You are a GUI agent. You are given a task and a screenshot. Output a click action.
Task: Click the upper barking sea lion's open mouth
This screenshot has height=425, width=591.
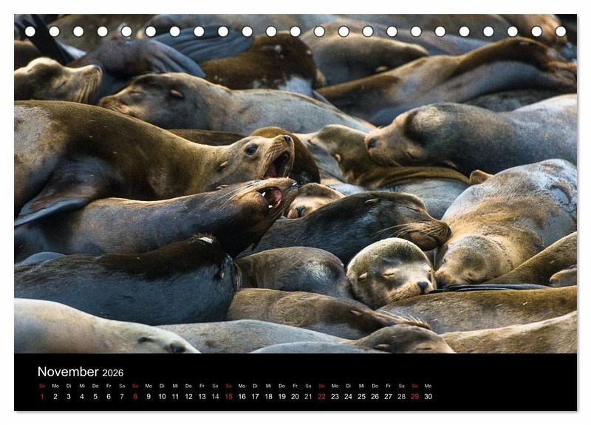tap(279, 164)
